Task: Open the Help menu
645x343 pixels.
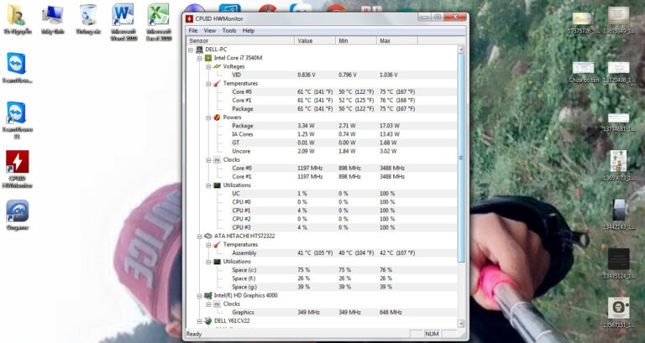Action: pos(249,31)
